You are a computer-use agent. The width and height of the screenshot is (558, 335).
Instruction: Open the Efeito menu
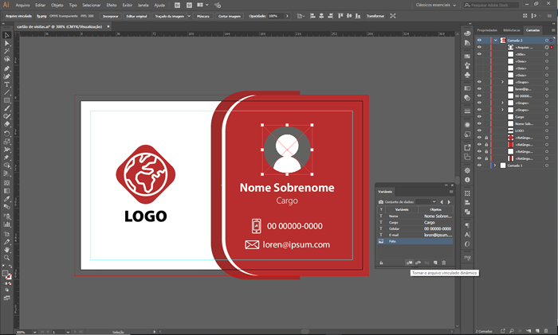112,5
